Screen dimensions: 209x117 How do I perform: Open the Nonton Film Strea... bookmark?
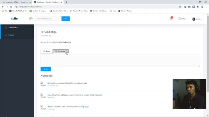(x=98, y=11)
